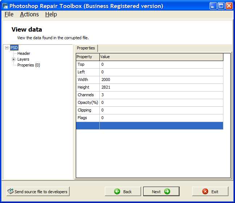This screenshot has width=235, height=203.
Task: Click the Width property label
Action: [83, 80]
